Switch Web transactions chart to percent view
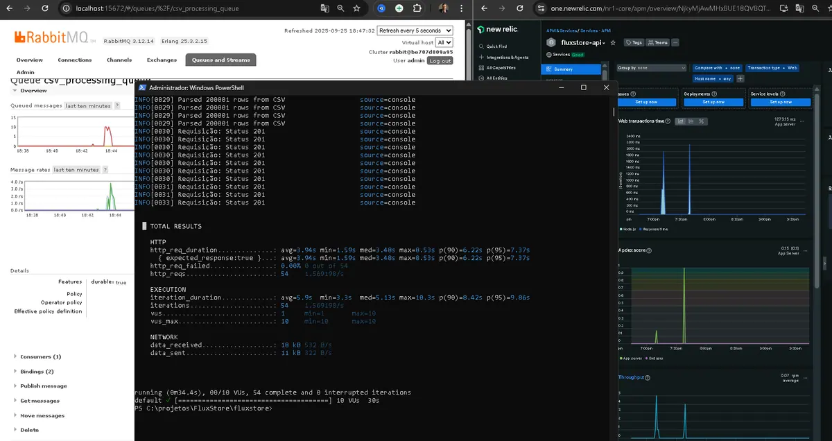The height and width of the screenshot is (441, 832). point(702,121)
